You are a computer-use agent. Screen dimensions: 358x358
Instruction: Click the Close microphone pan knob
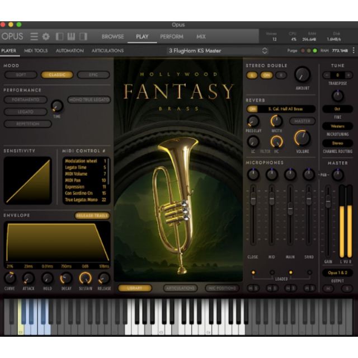(253, 175)
